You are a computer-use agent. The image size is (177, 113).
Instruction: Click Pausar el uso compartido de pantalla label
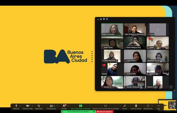(x=106, y=109)
